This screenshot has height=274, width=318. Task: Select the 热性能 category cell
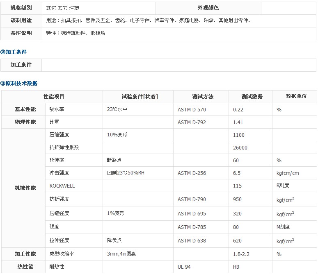click(25, 267)
